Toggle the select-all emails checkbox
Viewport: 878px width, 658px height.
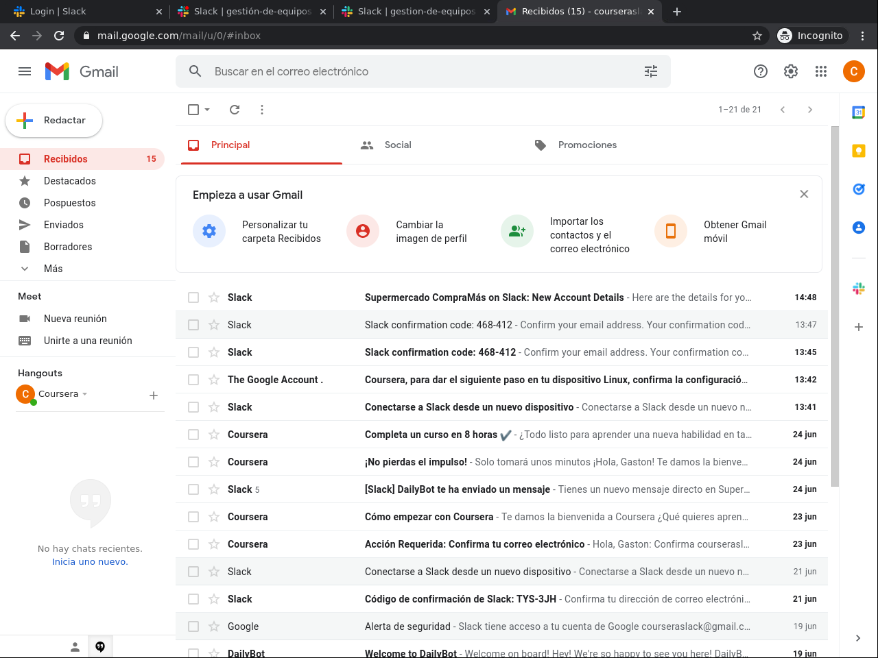pos(193,110)
